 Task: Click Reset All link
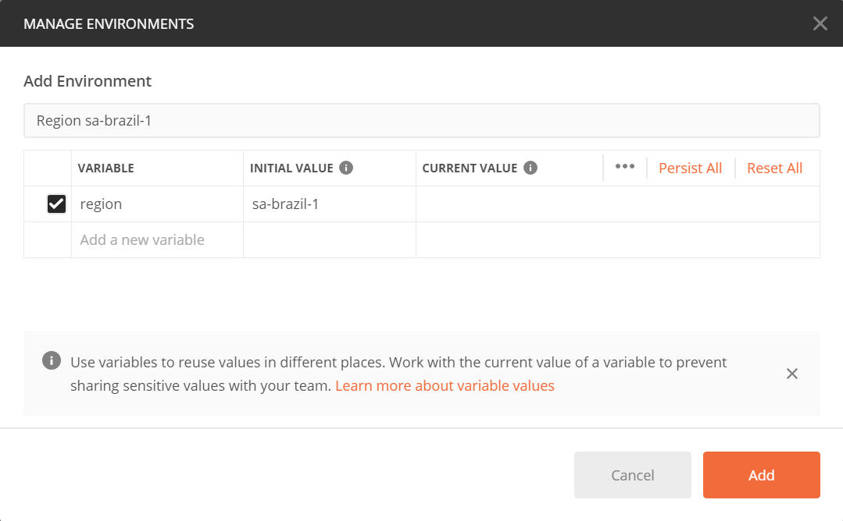tap(774, 168)
